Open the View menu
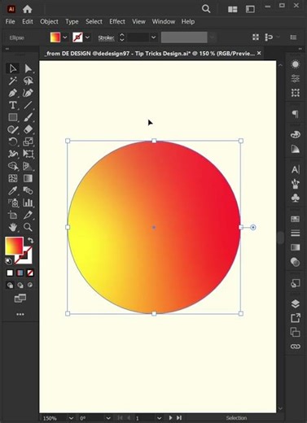 coord(138,21)
